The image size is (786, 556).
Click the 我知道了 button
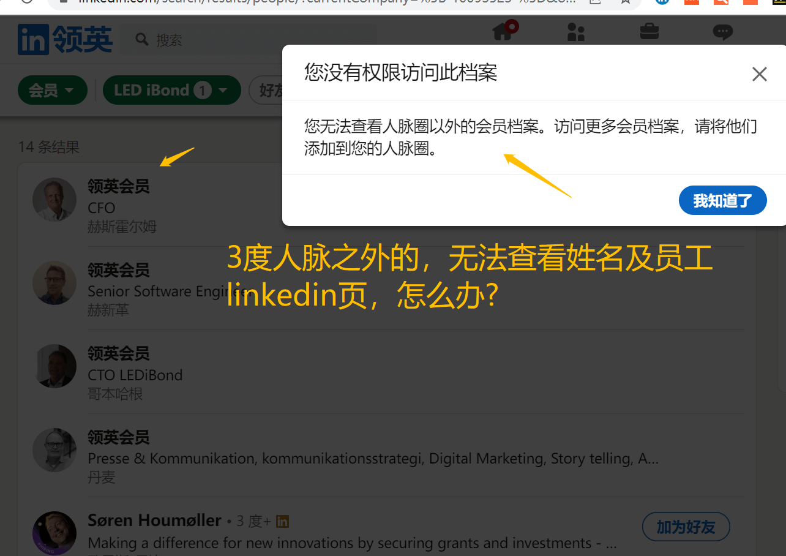pyautogui.click(x=722, y=200)
